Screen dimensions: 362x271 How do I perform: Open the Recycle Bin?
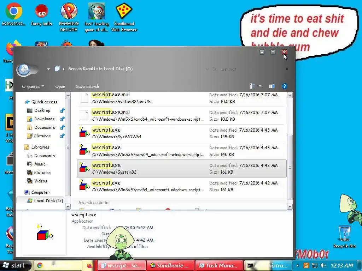click(344, 237)
